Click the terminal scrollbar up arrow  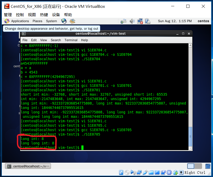pyautogui.click(x=190, y=45)
